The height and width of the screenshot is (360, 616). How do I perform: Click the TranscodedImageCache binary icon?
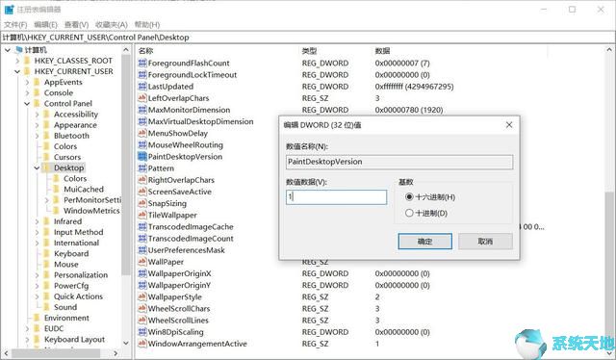[x=142, y=226]
